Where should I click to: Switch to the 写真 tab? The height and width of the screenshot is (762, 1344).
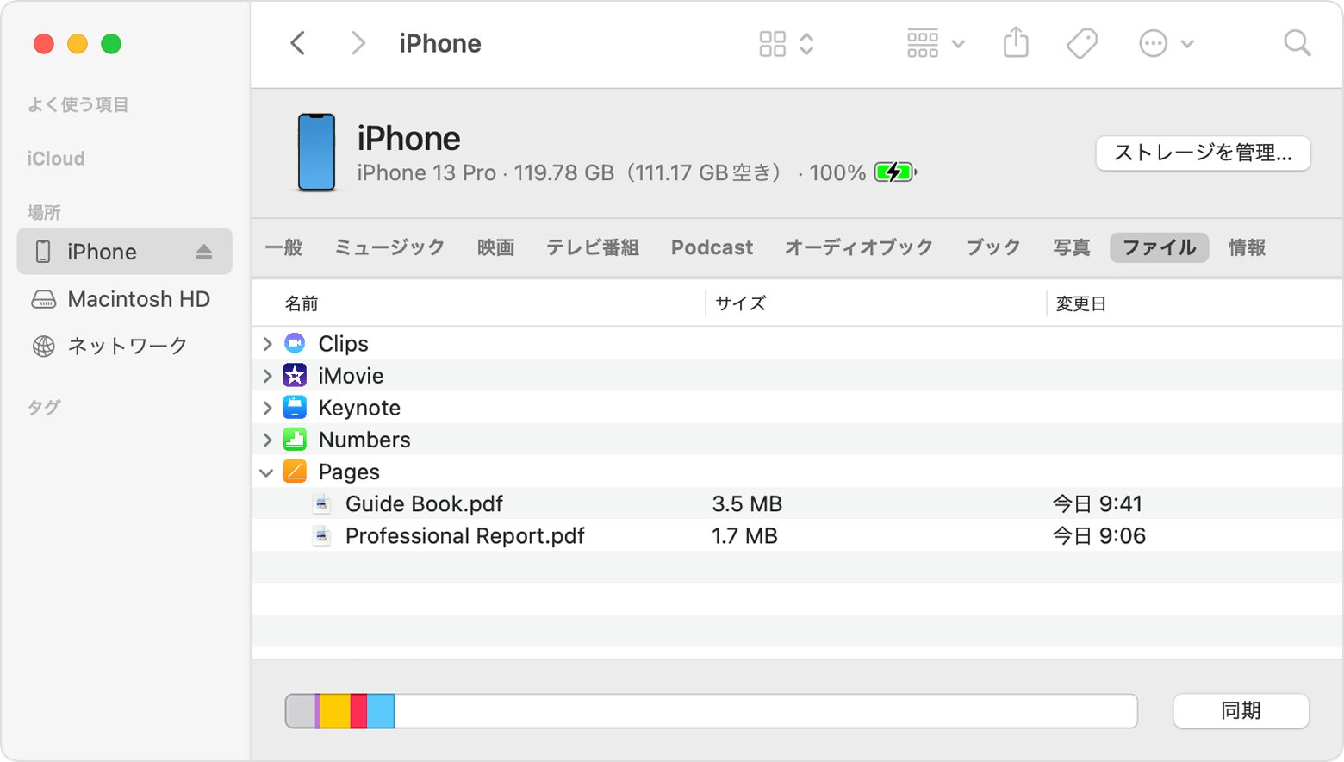pyautogui.click(x=1072, y=248)
